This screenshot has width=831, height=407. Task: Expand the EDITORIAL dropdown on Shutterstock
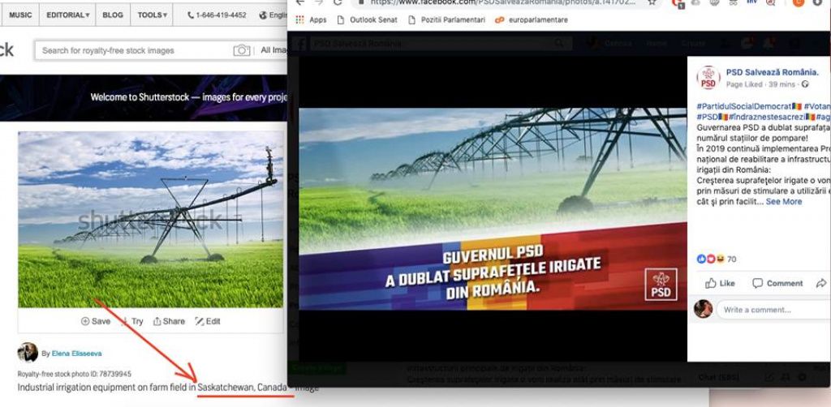68,15
